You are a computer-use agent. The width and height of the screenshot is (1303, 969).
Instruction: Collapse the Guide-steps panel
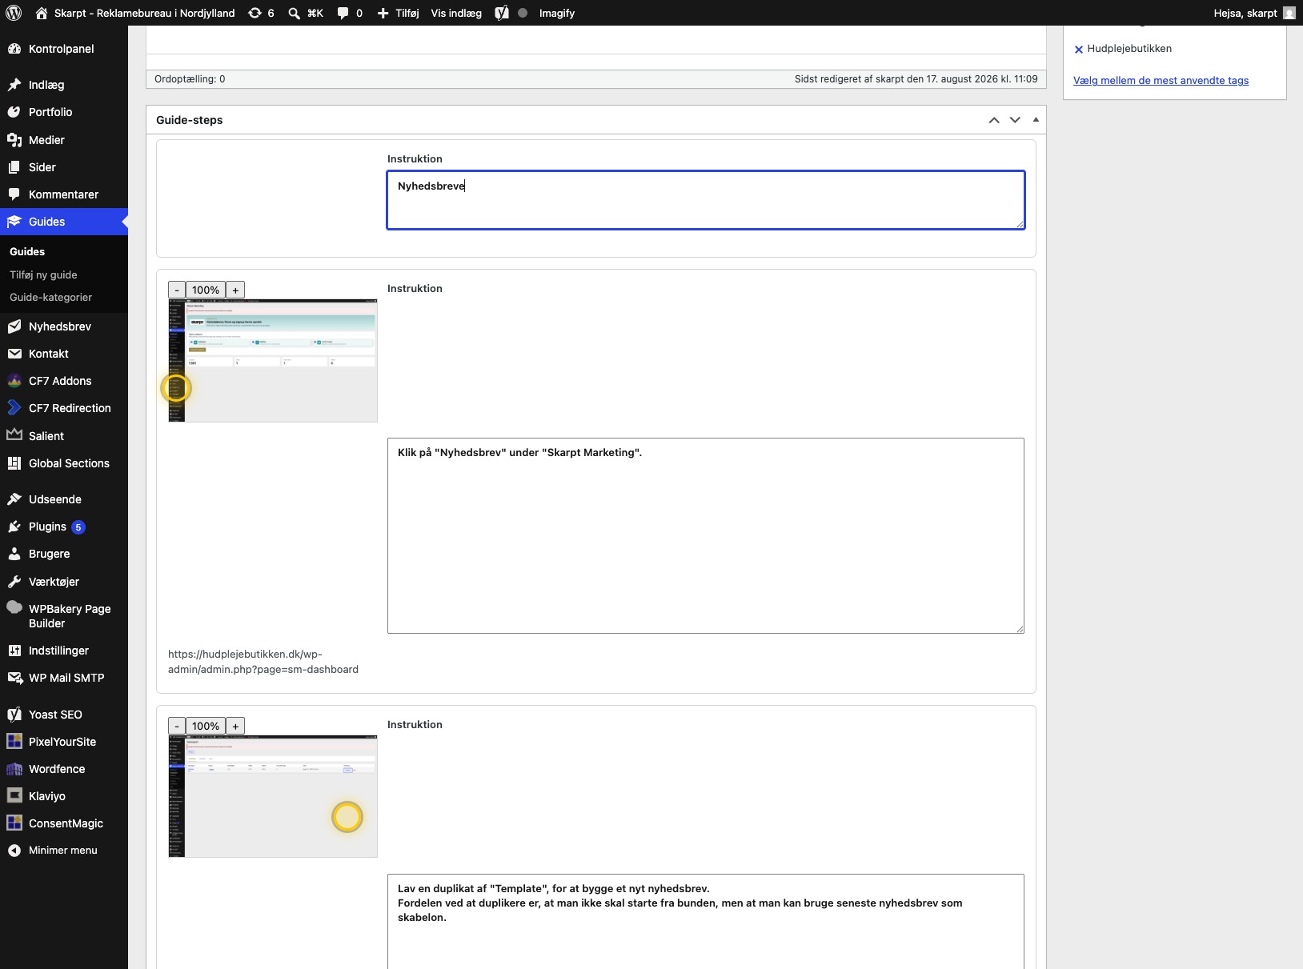coord(1036,120)
